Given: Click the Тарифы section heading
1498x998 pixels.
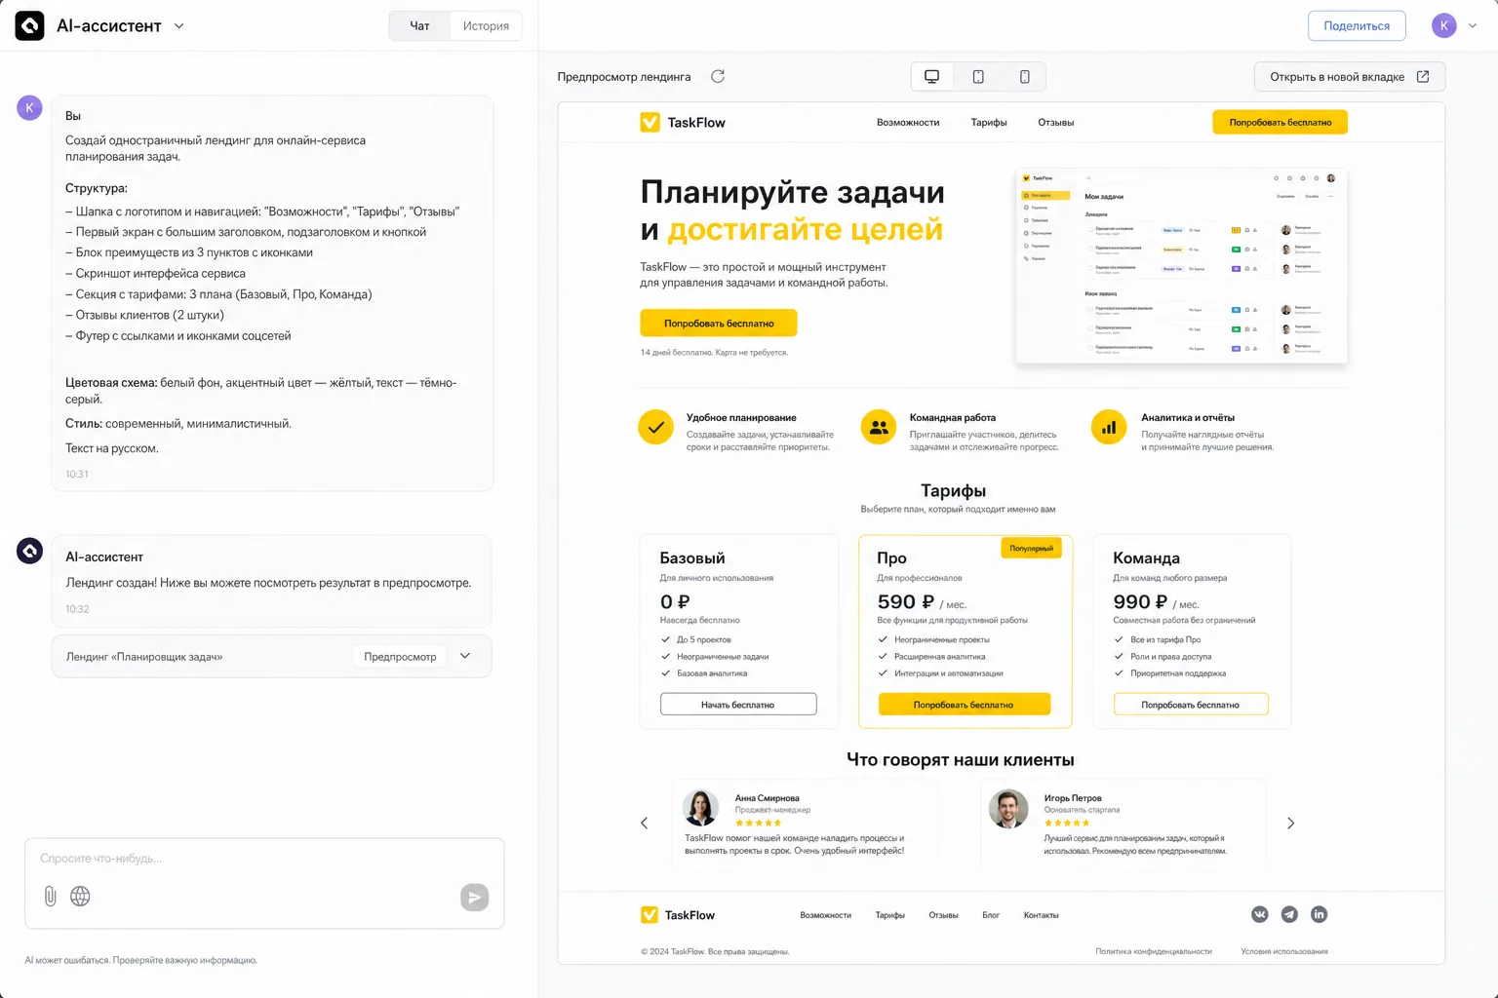Looking at the screenshot, I should (x=953, y=490).
